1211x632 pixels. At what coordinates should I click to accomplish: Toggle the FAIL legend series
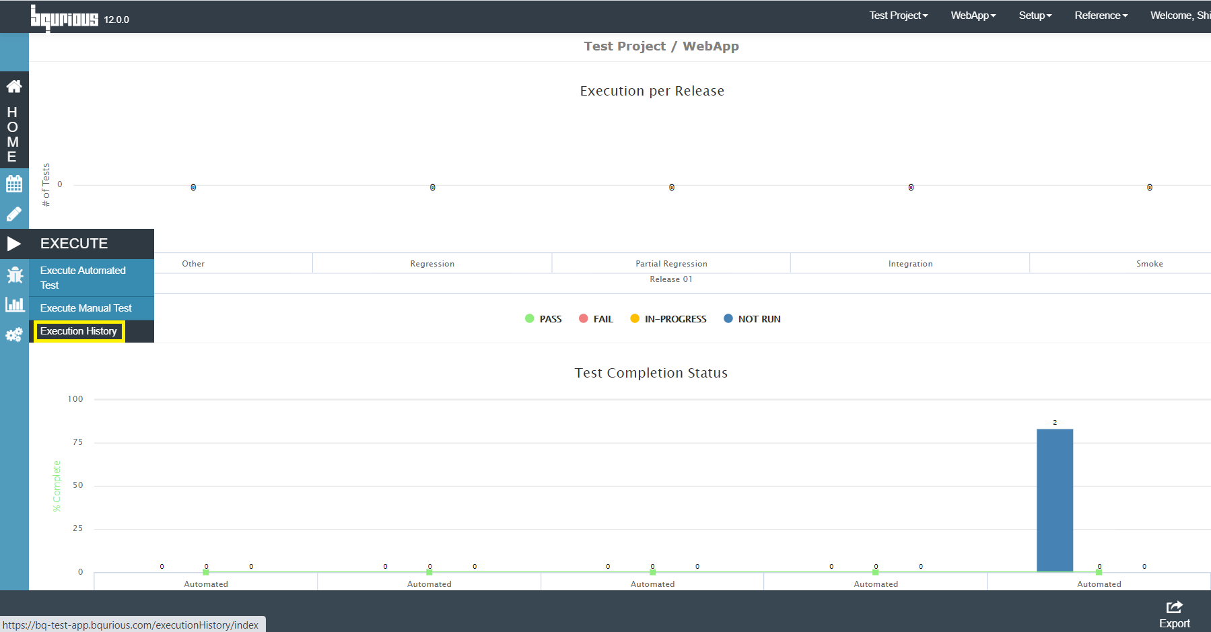(x=596, y=319)
